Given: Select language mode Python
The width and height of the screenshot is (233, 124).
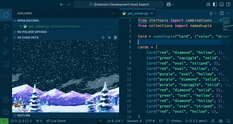Looking at the screenshot, I should pyautogui.click(x=176, y=121).
